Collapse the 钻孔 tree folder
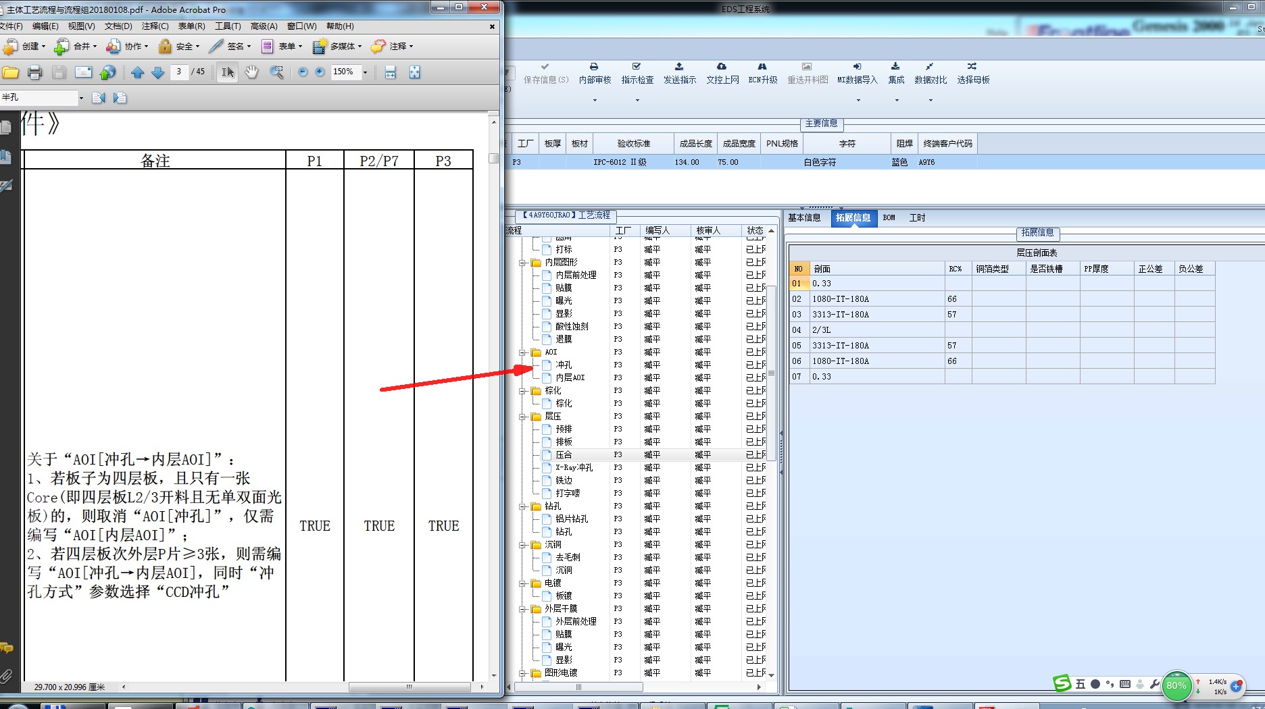1265x709 pixels. click(x=522, y=506)
